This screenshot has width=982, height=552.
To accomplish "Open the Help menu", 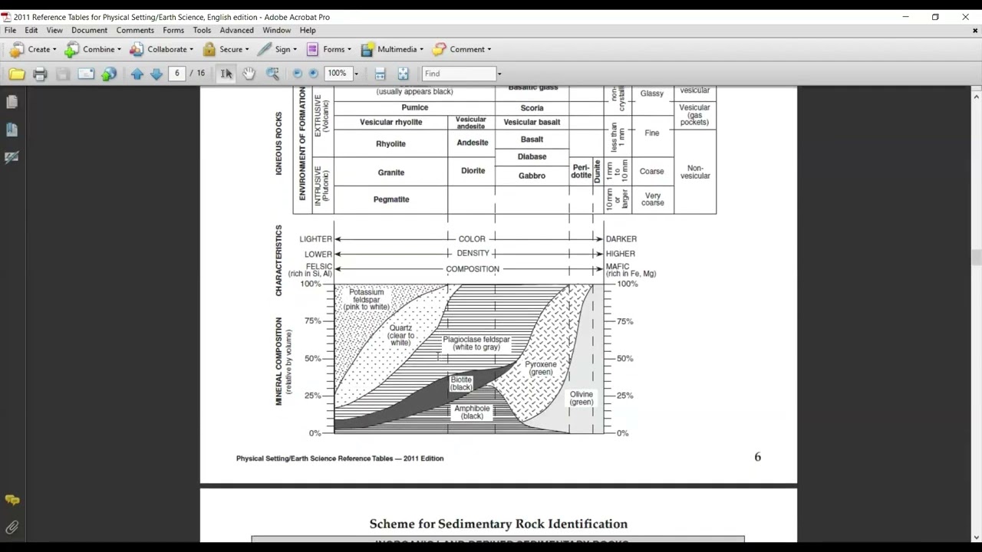I will point(308,30).
